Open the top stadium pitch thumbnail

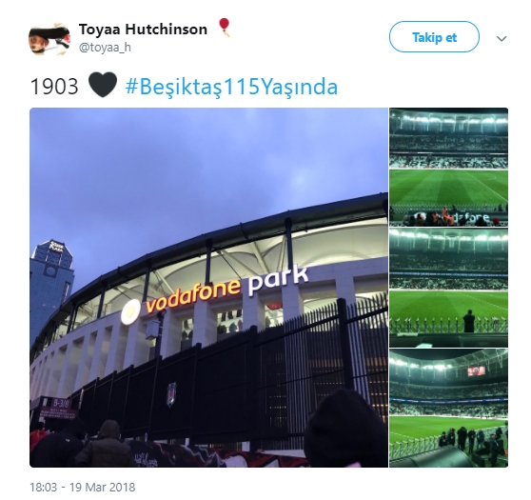[x=449, y=167]
